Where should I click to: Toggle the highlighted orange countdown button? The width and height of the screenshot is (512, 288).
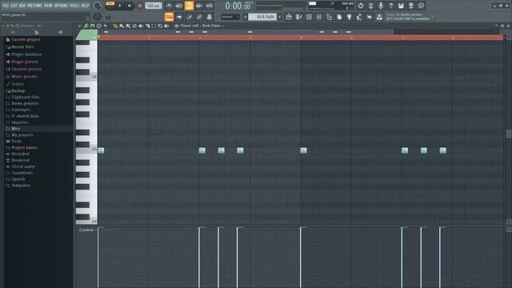pyautogui.click(x=189, y=6)
